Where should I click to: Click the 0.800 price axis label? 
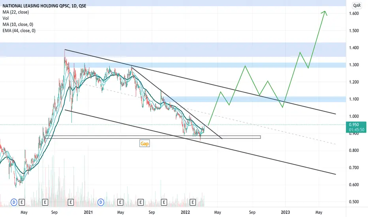point(354,150)
